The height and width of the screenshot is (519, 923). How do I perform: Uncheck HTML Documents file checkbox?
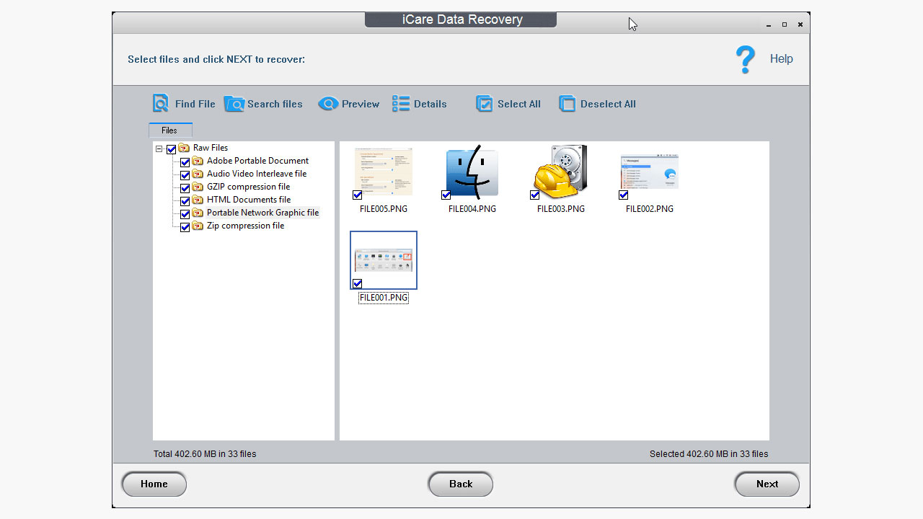pyautogui.click(x=185, y=201)
